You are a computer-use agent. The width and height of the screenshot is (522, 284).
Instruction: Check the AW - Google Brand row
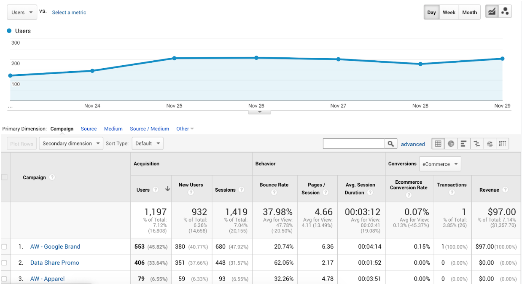pos(4,247)
